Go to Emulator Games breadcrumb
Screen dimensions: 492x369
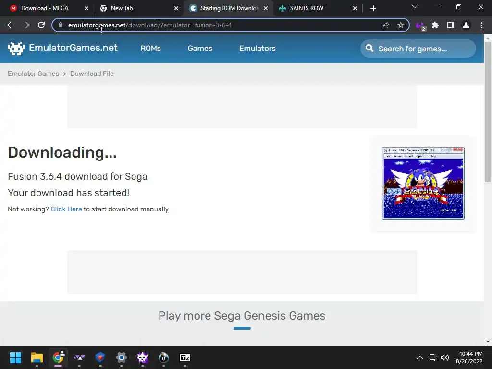33,74
